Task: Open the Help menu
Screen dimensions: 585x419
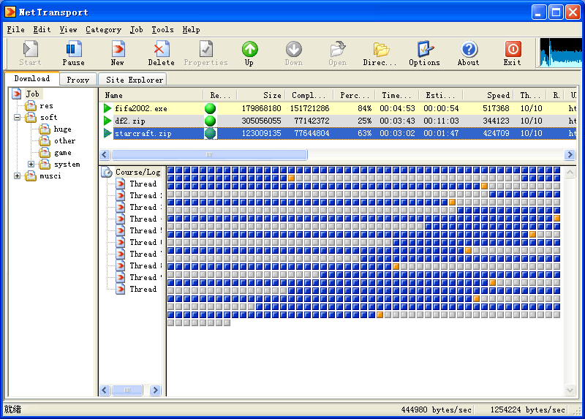Action: [191, 29]
